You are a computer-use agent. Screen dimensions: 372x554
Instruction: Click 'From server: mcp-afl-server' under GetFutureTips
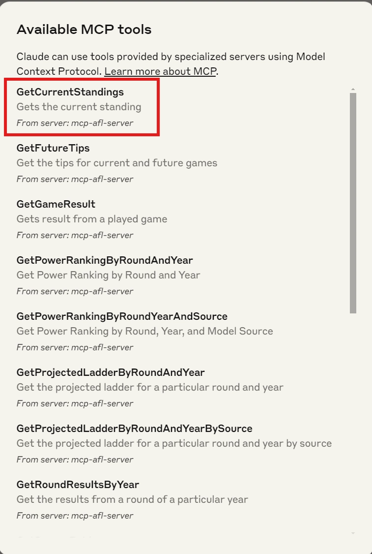click(x=75, y=179)
